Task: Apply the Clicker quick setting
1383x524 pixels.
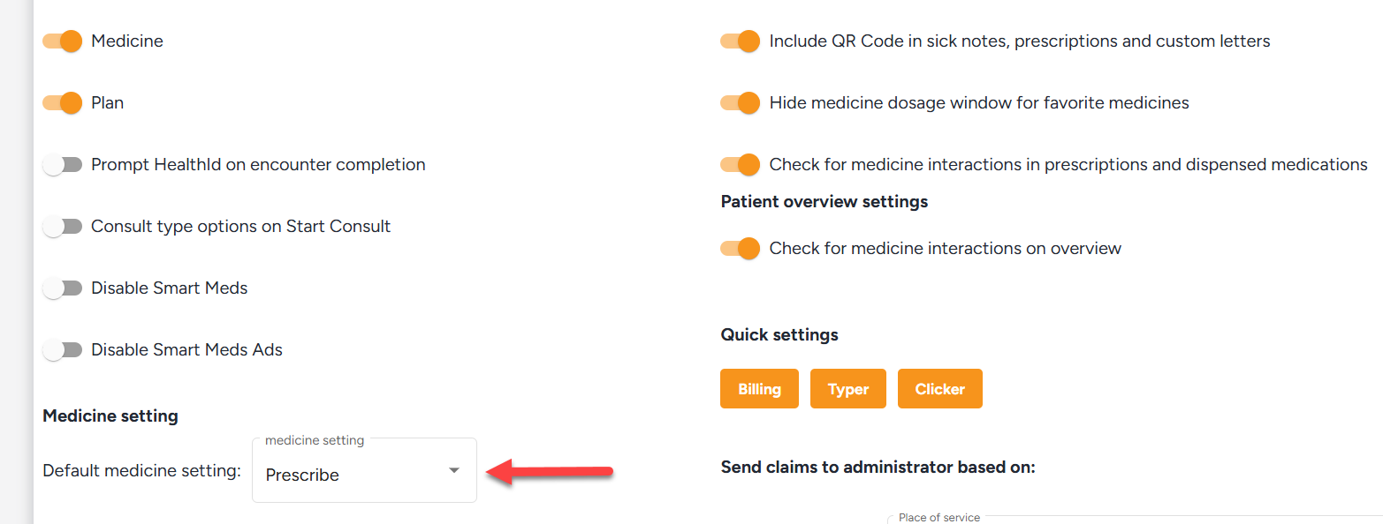Action: click(939, 389)
